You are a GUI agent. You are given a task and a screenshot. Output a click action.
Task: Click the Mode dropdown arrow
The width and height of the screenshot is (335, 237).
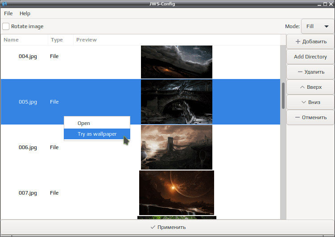326,26
